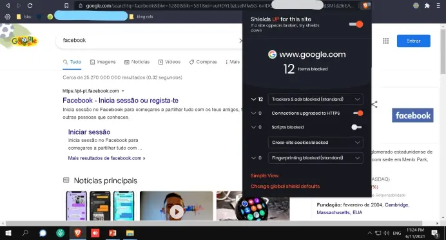Click the browser back arrow
The image size is (446, 240).
pyautogui.click(x=8, y=5)
